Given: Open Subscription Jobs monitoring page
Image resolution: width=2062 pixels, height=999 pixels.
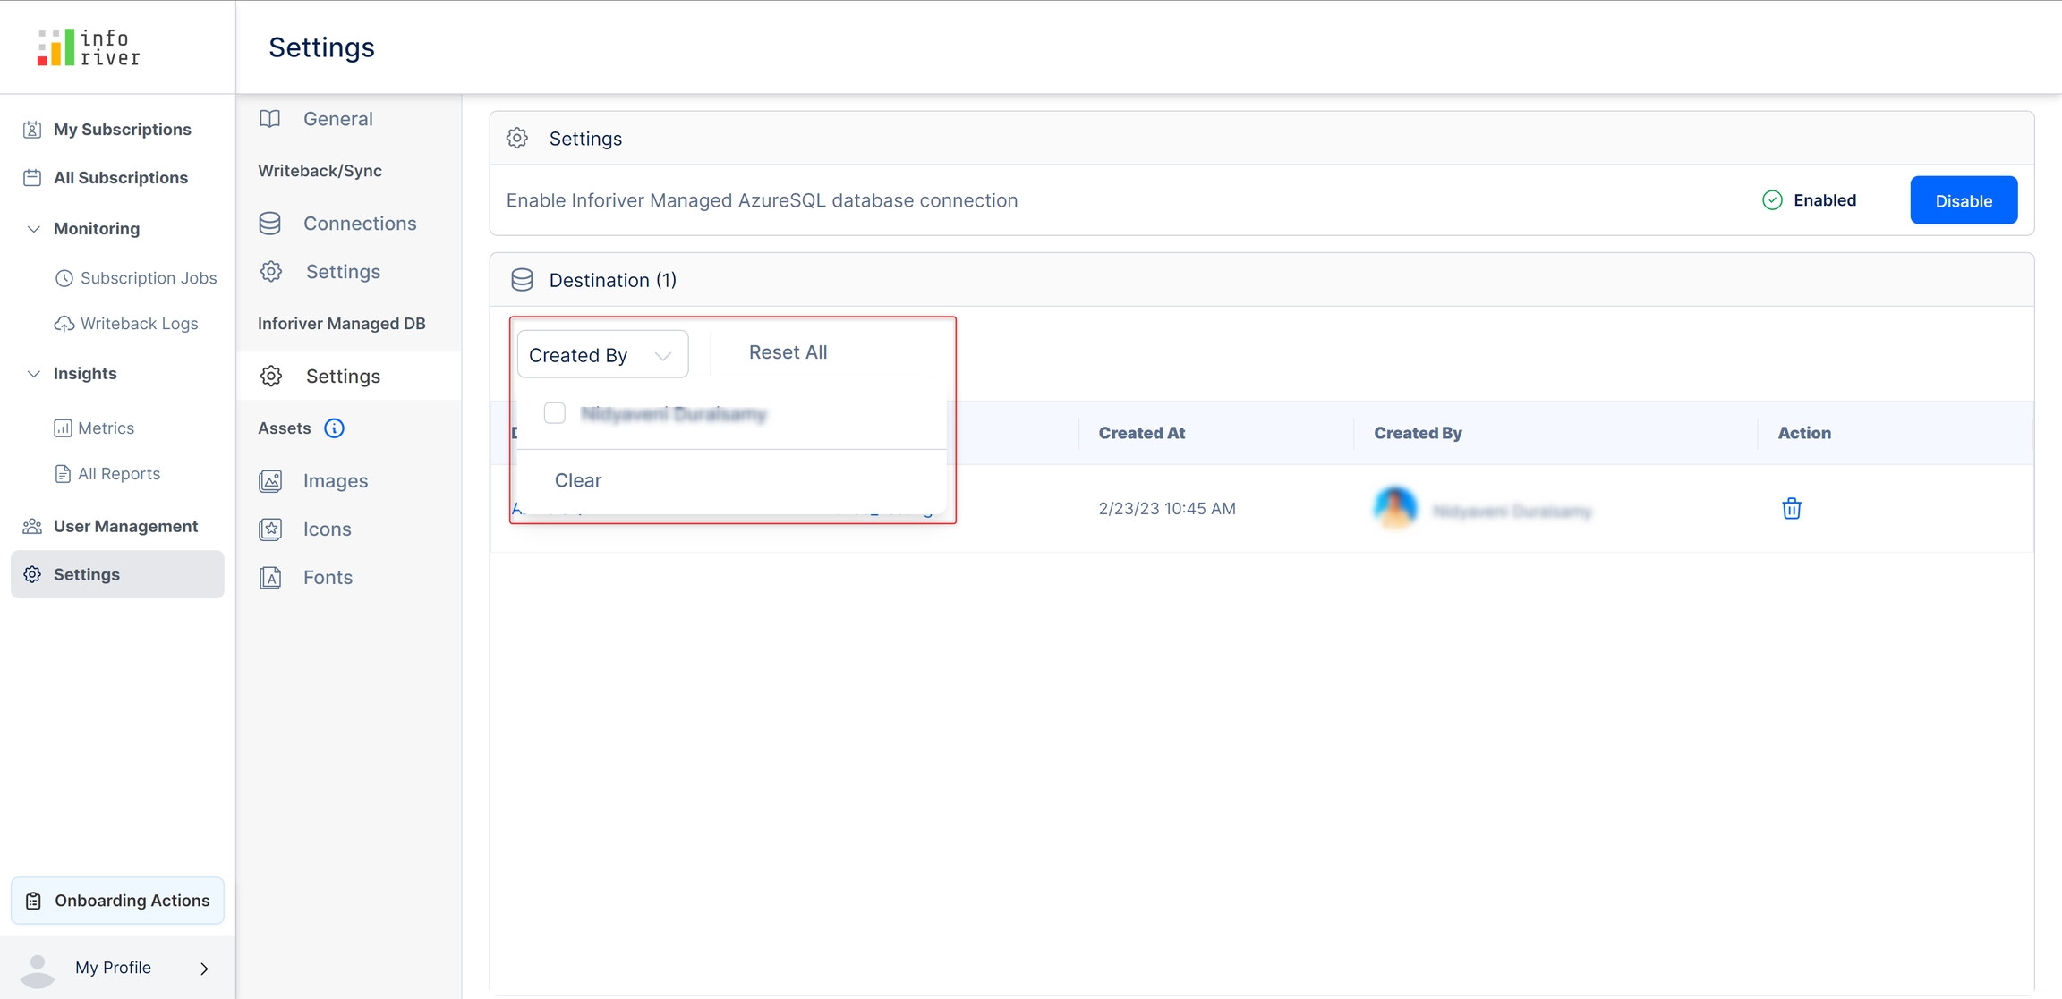Looking at the screenshot, I should click(x=148, y=278).
